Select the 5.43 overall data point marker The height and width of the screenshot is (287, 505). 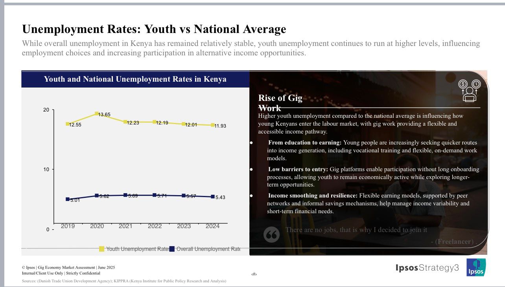[x=213, y=197]
